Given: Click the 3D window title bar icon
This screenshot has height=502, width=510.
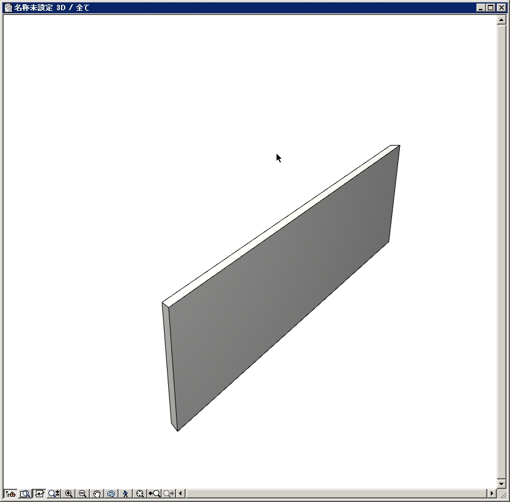Looking at the screenshot, I should [x=8, y=7].
